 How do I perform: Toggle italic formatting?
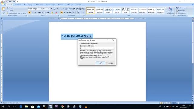coord(32,12)
